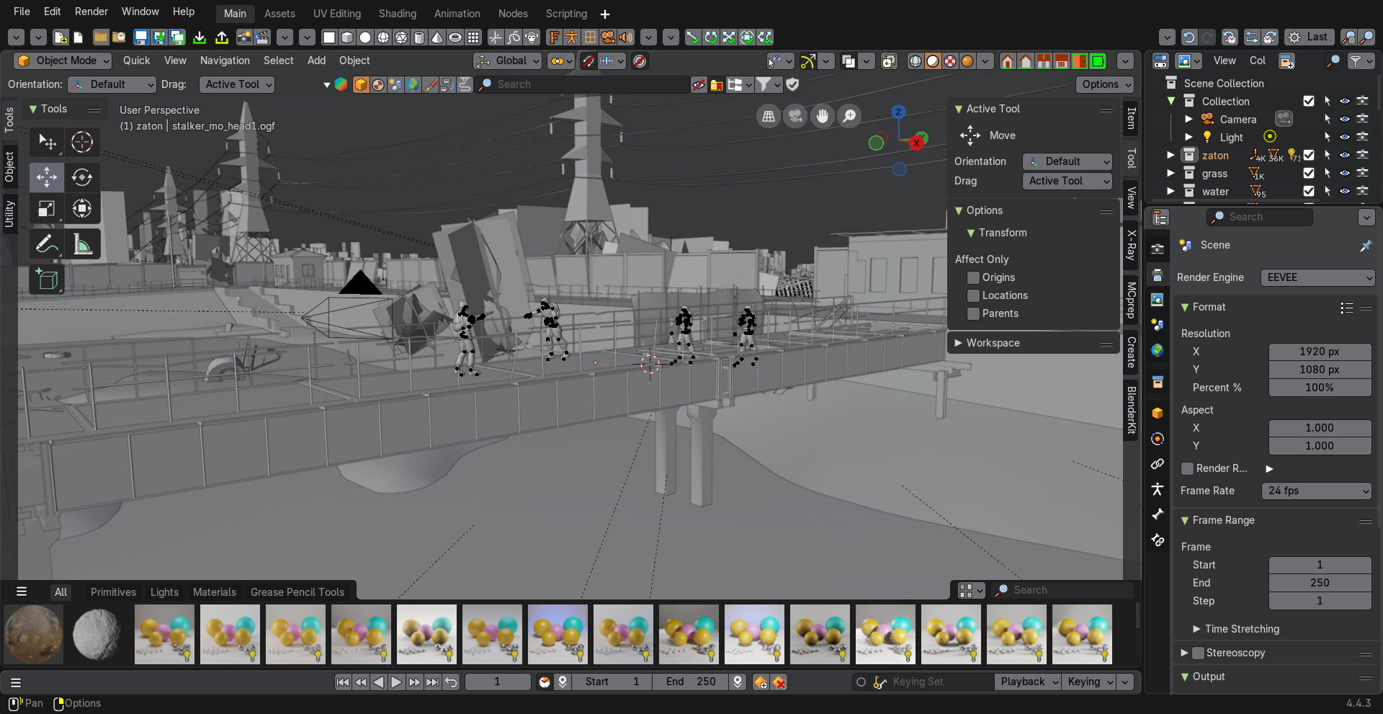Click Resolution Percent 100% slider
The width and height of the screenshot is (1383, 714).
coord(1320,388)
